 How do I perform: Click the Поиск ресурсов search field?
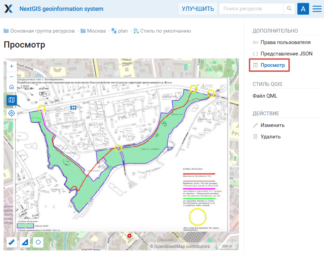pyautogui.click(x=251, y=9)
